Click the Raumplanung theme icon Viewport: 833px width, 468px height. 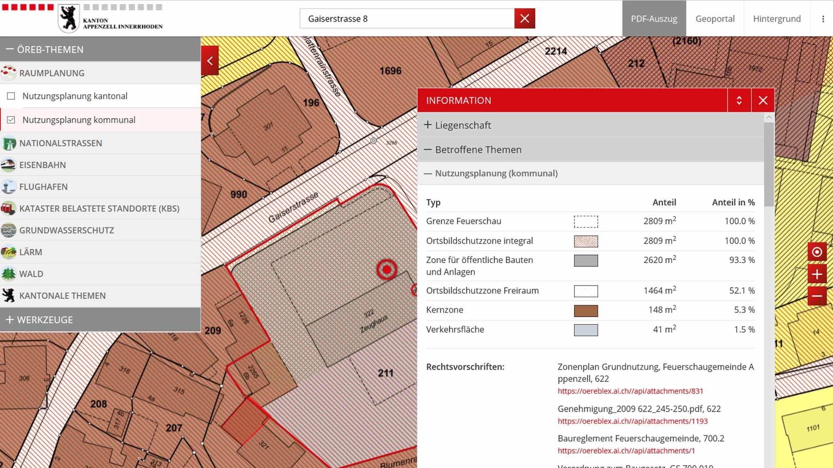point(9,73)
